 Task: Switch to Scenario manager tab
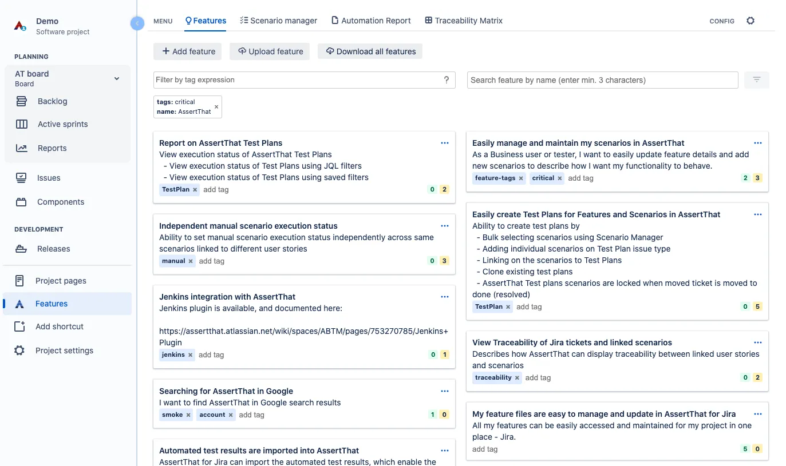[278, 21]
